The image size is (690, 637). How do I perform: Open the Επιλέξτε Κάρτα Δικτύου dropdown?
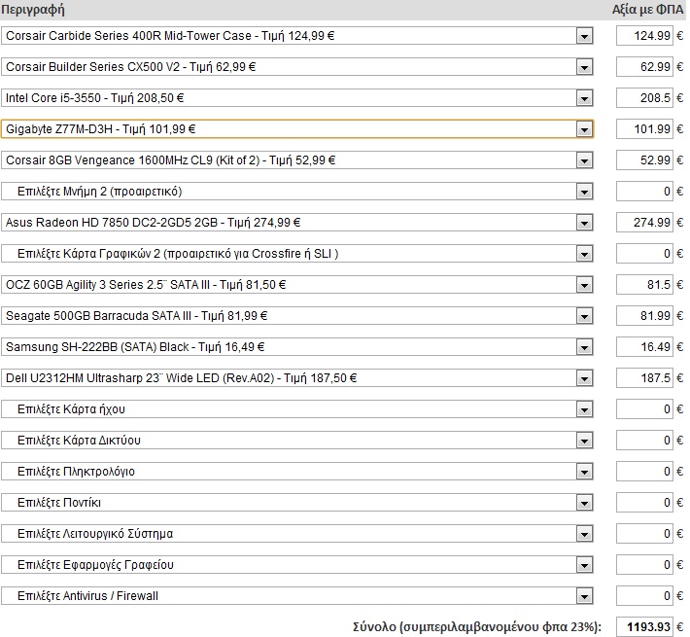[x=297, y=441]
